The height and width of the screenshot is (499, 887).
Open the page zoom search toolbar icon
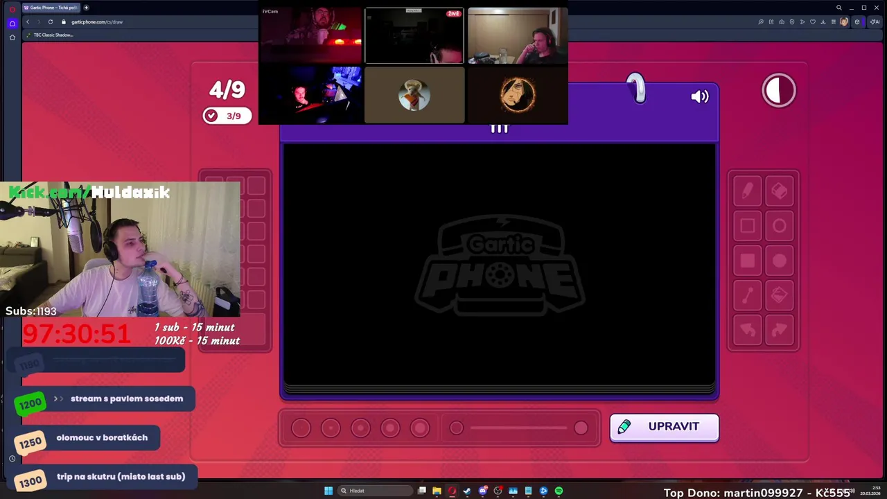point(761,21)
